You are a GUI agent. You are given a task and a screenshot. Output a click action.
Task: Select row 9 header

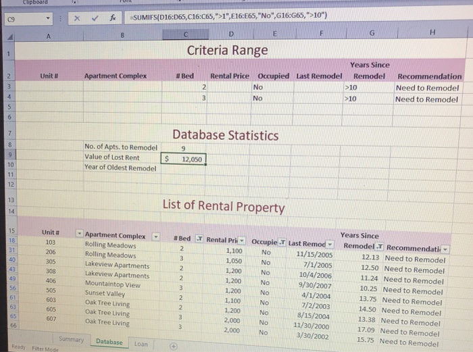point(10,155)
